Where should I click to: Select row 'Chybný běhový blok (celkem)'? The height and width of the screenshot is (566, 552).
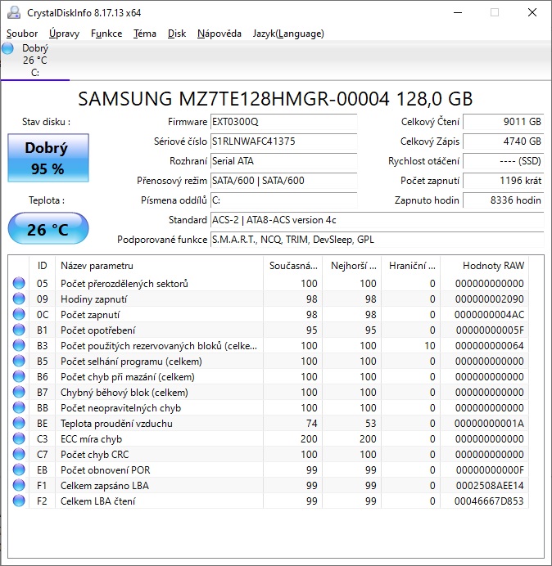click(x=269, y=392)
